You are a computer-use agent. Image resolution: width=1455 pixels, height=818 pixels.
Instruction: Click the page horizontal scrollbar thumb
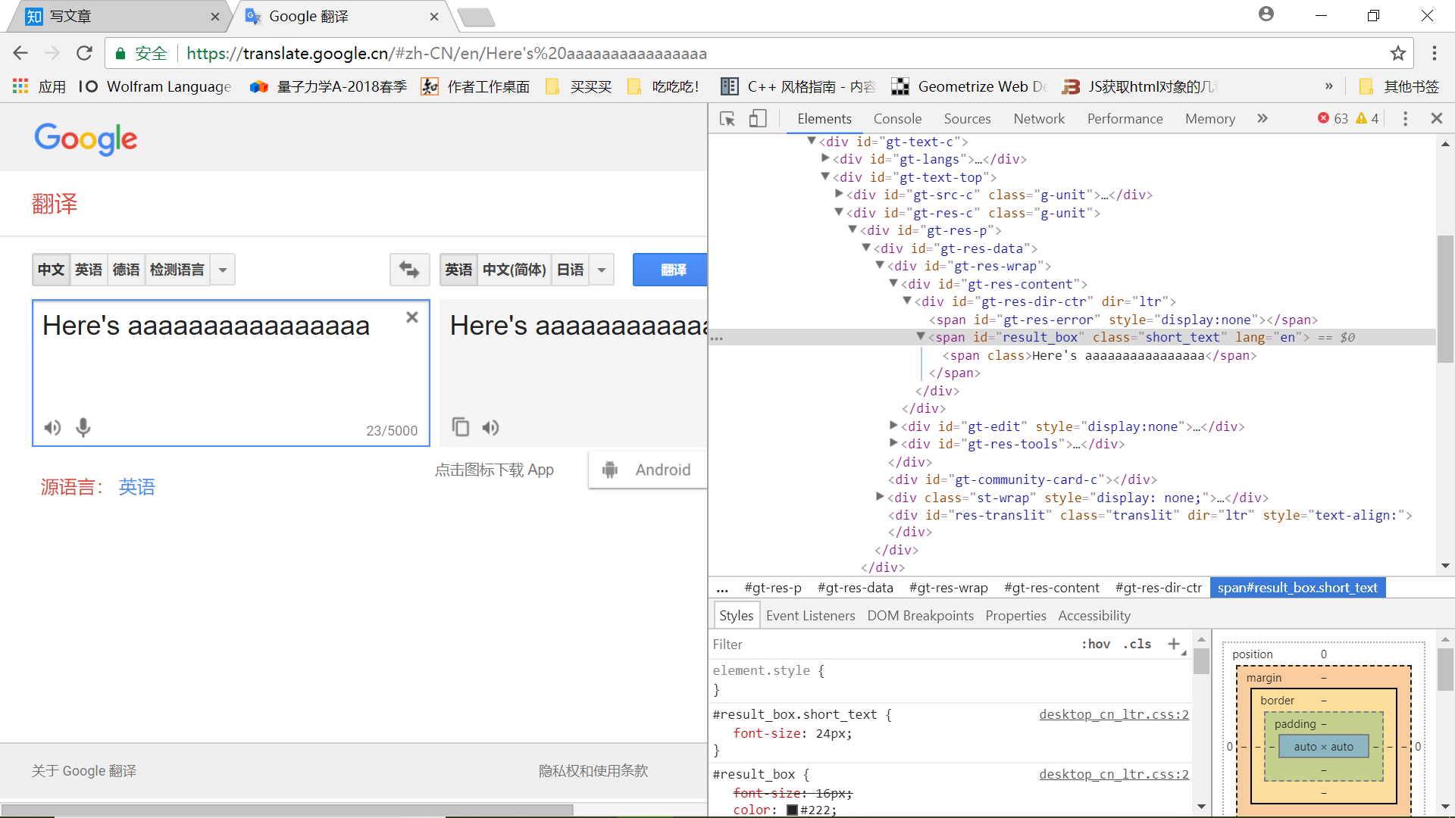click(x=286, y=810)
